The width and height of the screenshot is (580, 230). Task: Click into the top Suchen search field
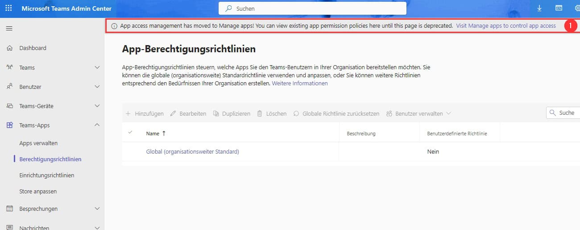(312, 8)
